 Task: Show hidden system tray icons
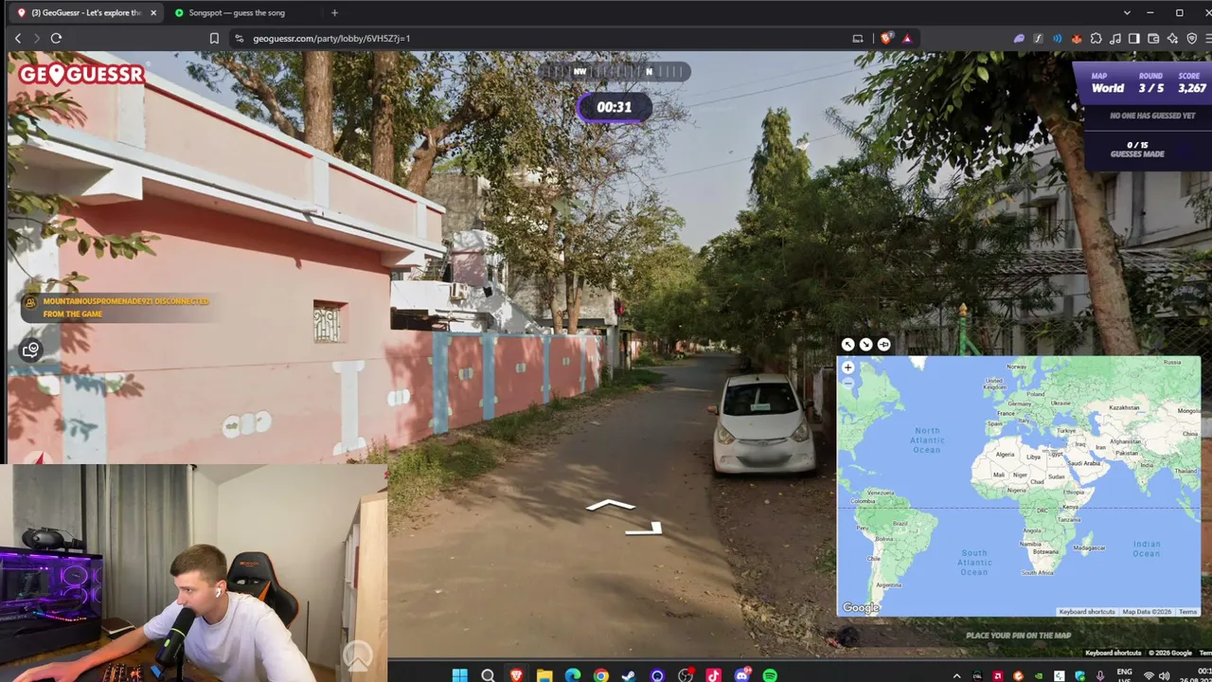[x=956, y=675]
